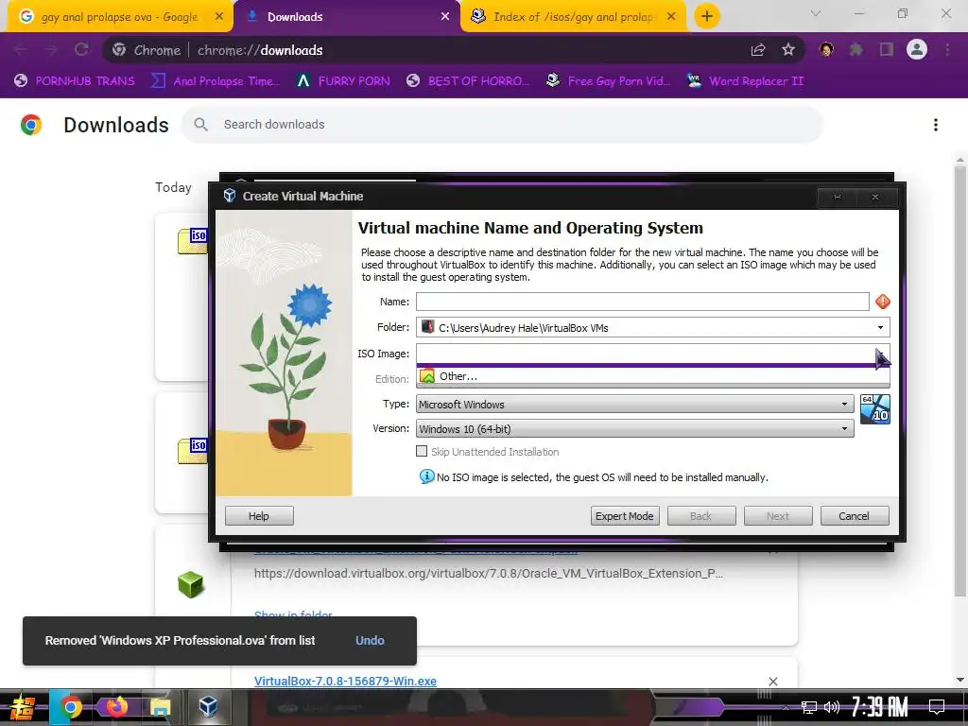Launch Firefox from the taskbar
The height and width of the screenshot is (726, 968).
tap(116, 706)
